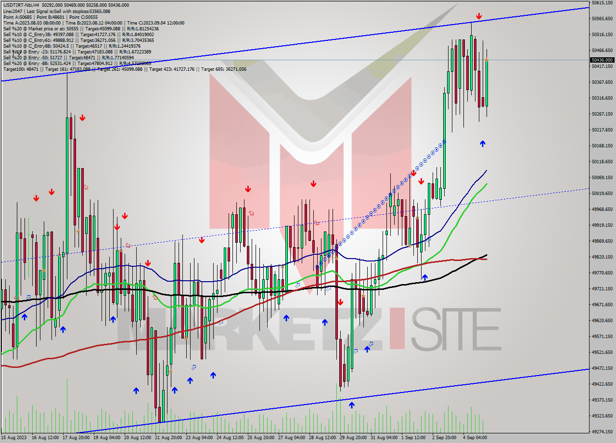Click the 'Target100: 48471' targets line

click(x=125, y=69)
